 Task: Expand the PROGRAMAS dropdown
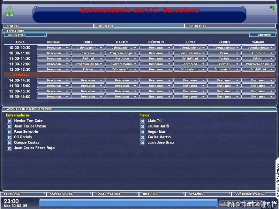point(25,35)
